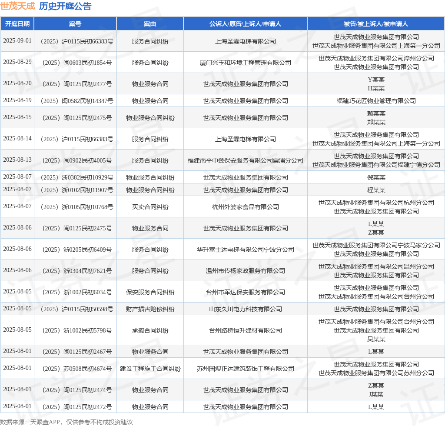Click case number 闽0125民初2467号

point(77,352)
